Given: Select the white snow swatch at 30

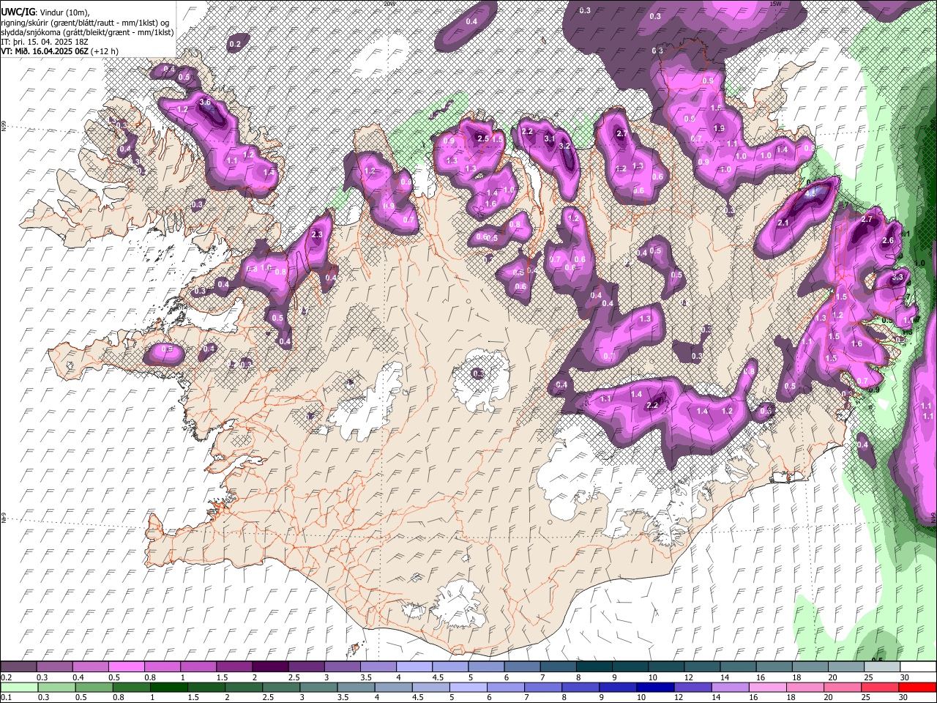Looking at the screenshot, I should click(918, 667).
